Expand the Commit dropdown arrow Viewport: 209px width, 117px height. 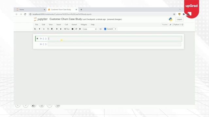(116, 29)
